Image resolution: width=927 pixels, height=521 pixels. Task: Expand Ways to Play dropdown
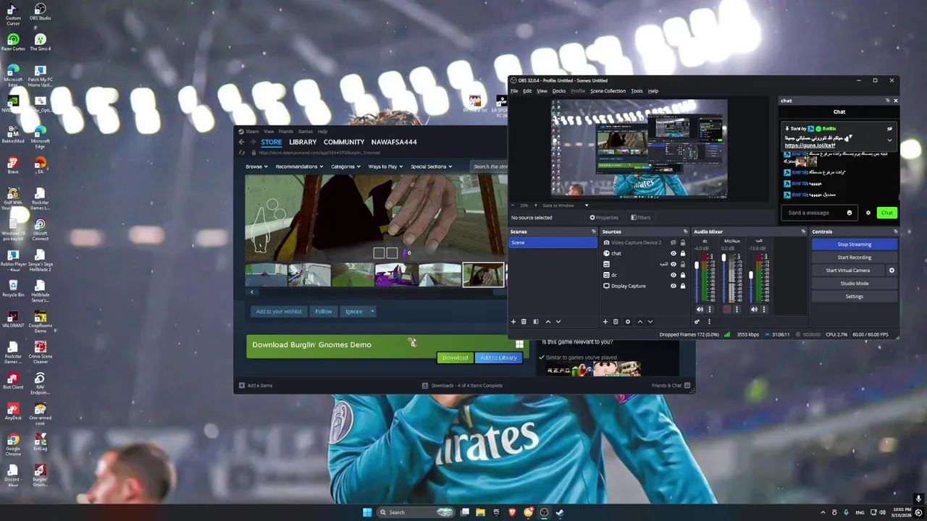pyautogui.click(x=385, y=166)
